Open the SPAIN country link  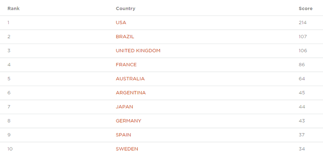tap(124, 135)
